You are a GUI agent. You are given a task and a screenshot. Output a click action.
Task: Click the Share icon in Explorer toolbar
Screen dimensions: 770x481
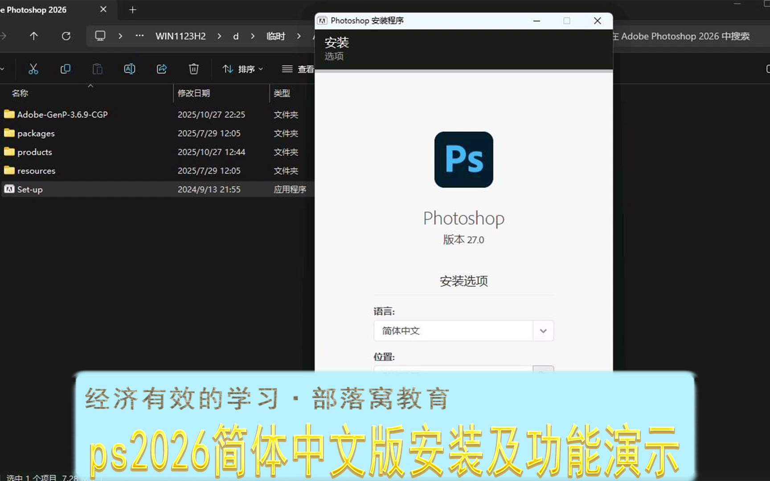(162, 69)
